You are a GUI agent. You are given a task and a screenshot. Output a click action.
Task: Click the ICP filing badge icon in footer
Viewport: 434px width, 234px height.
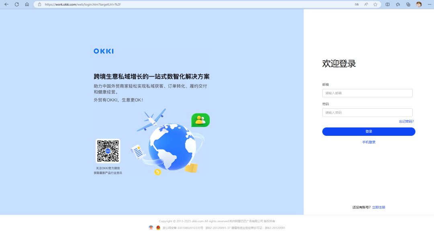(151, 228)
